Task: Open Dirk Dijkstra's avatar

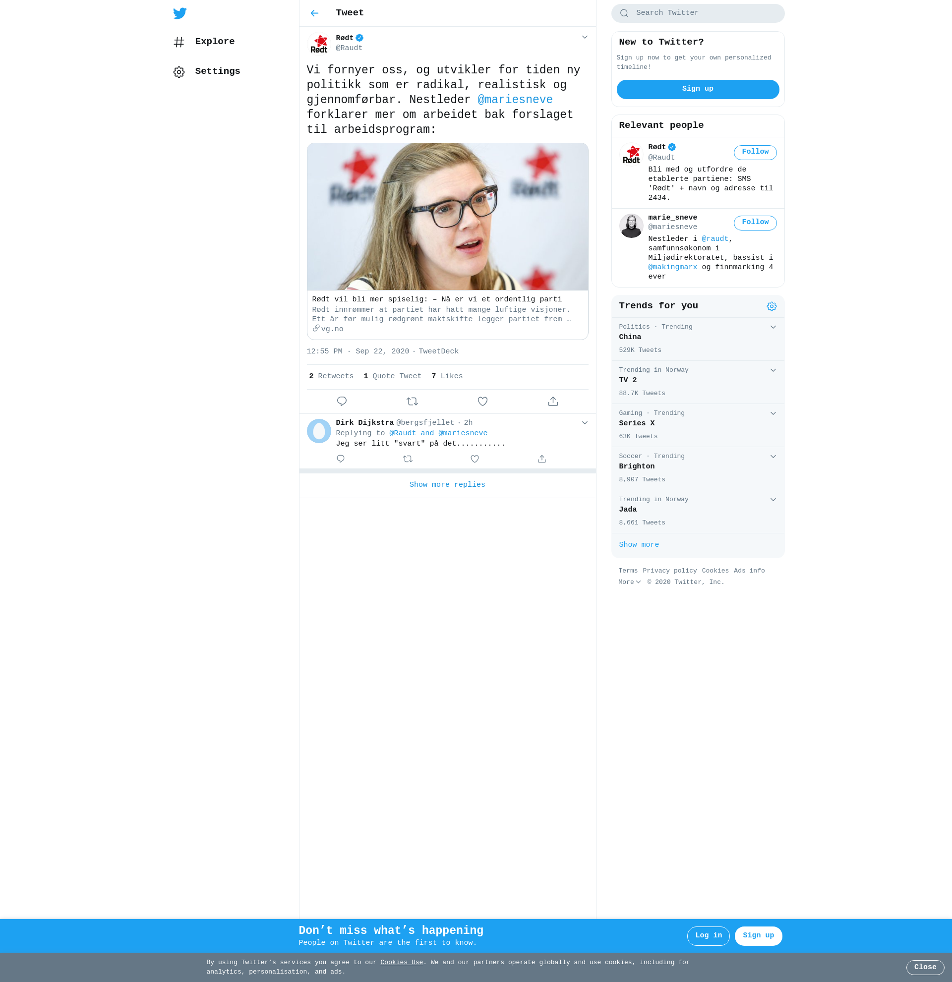Action: (x=319, y=431)
